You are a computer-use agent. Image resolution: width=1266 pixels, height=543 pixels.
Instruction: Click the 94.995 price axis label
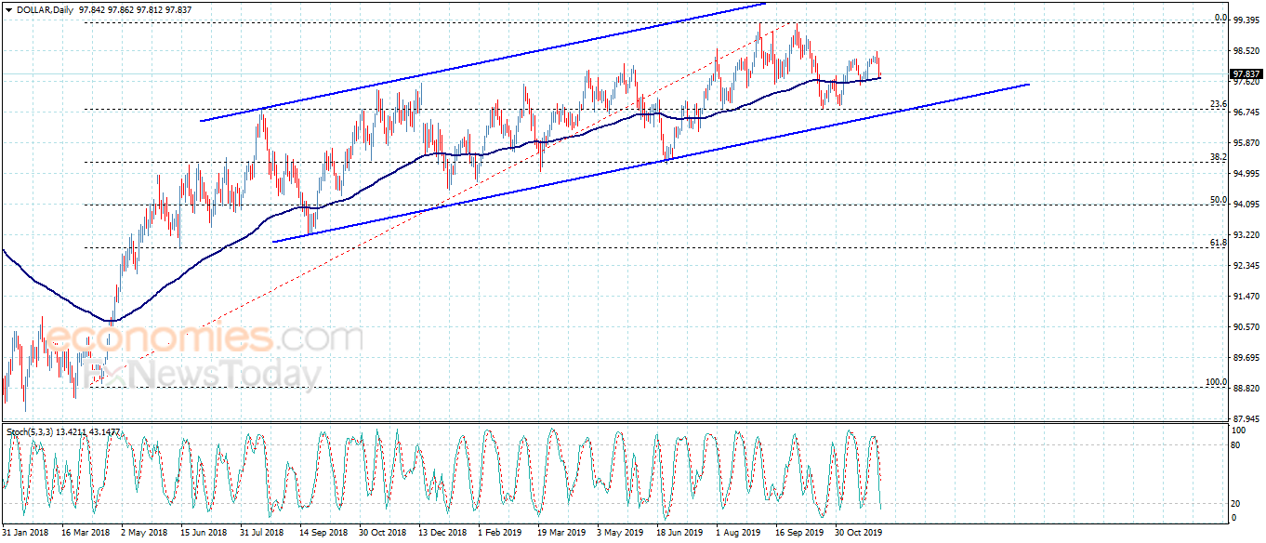pos(1246,174)
